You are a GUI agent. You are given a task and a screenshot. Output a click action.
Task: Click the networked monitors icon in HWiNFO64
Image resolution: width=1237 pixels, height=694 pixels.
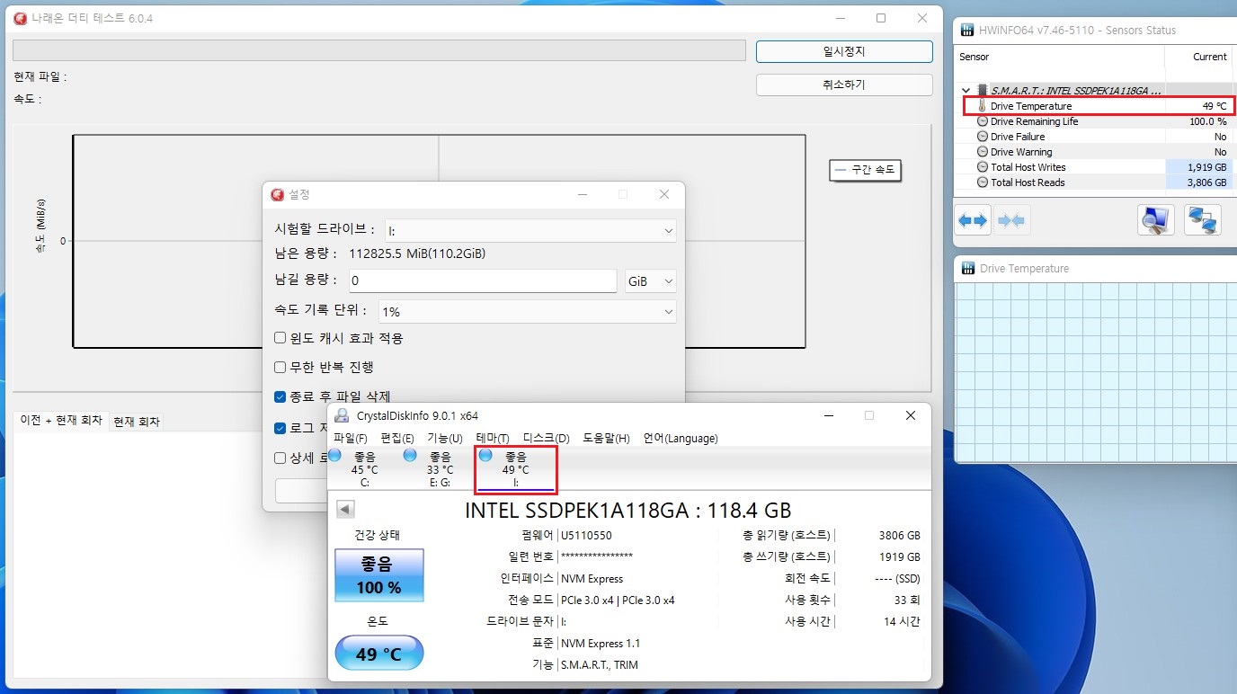pyautogui.click(x=1202, y=219)
